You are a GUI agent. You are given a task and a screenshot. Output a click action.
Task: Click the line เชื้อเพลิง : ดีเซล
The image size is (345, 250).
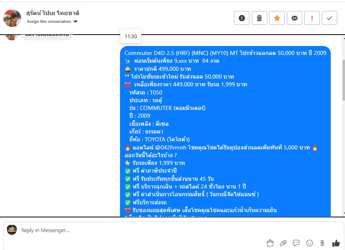(149, 124)
